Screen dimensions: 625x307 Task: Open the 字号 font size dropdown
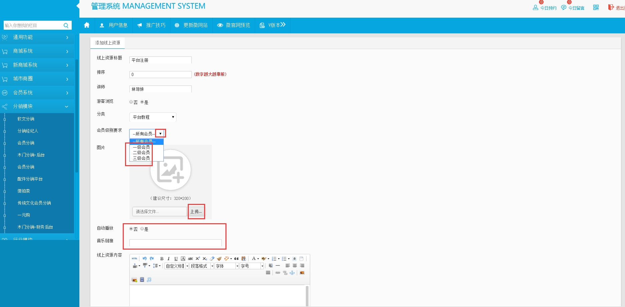(252, 266)
